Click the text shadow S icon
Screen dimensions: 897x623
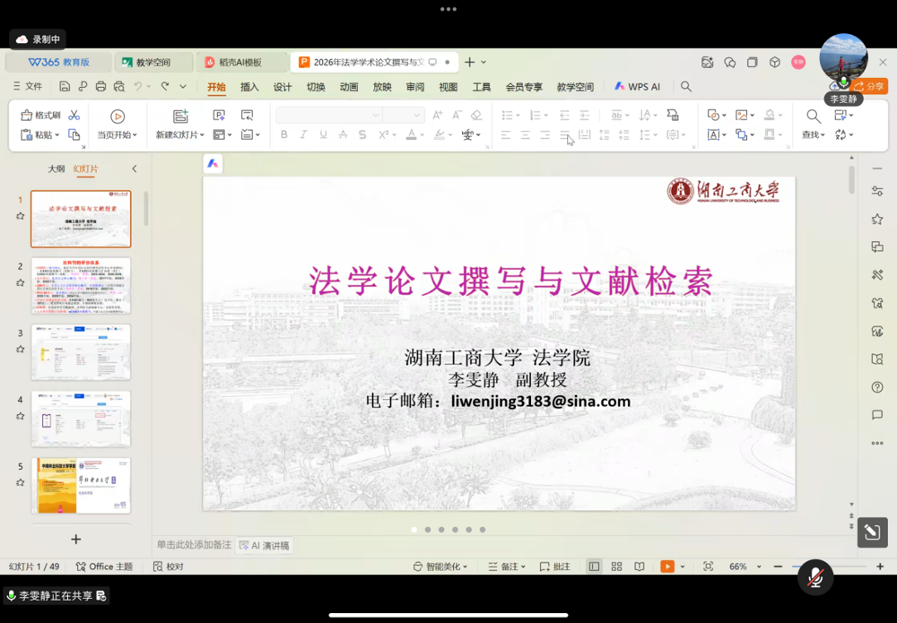[362, 134]
